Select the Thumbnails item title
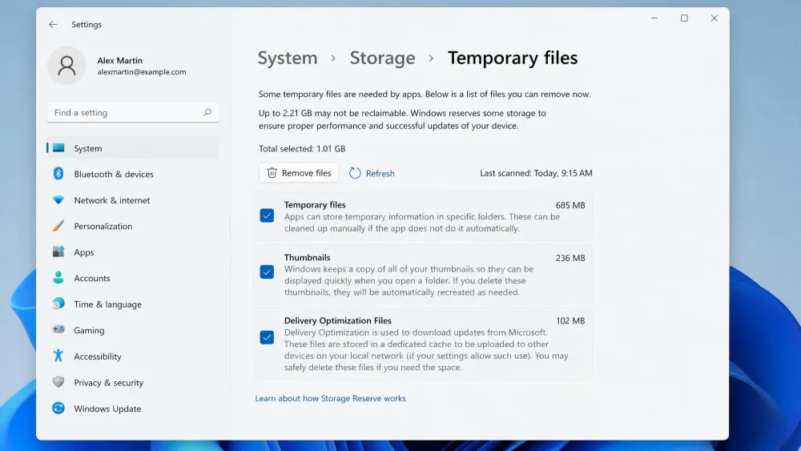The image size is (801, 451). tap(307, 257)
